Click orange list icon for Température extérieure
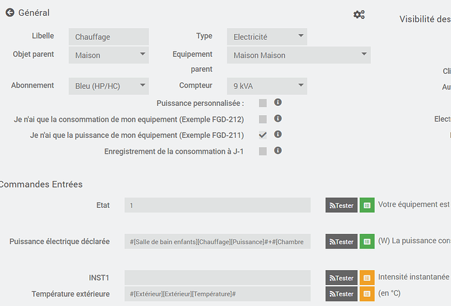 [x=367, y=294]
